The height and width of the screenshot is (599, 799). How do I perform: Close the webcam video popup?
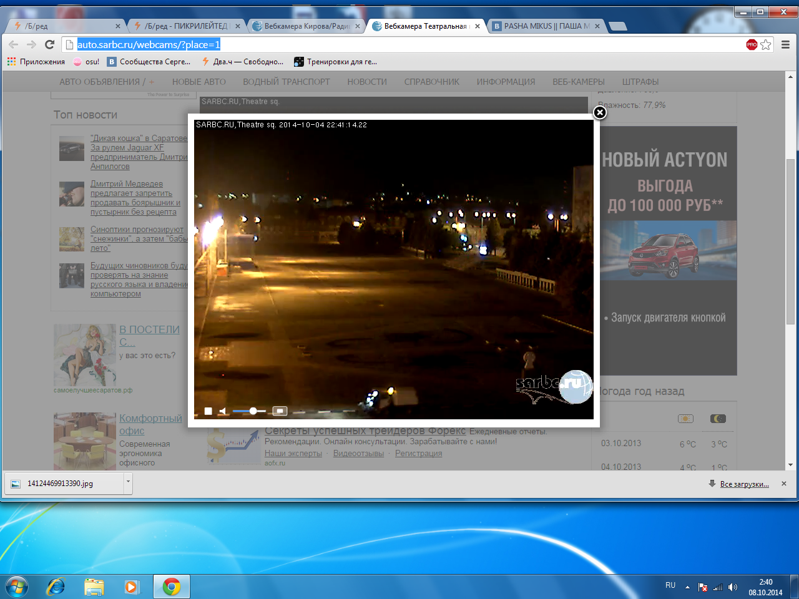pyautogui.click(x=600, y=112)
